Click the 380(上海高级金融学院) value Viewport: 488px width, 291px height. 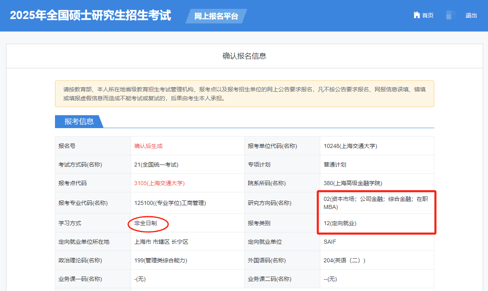coord(353,183)
